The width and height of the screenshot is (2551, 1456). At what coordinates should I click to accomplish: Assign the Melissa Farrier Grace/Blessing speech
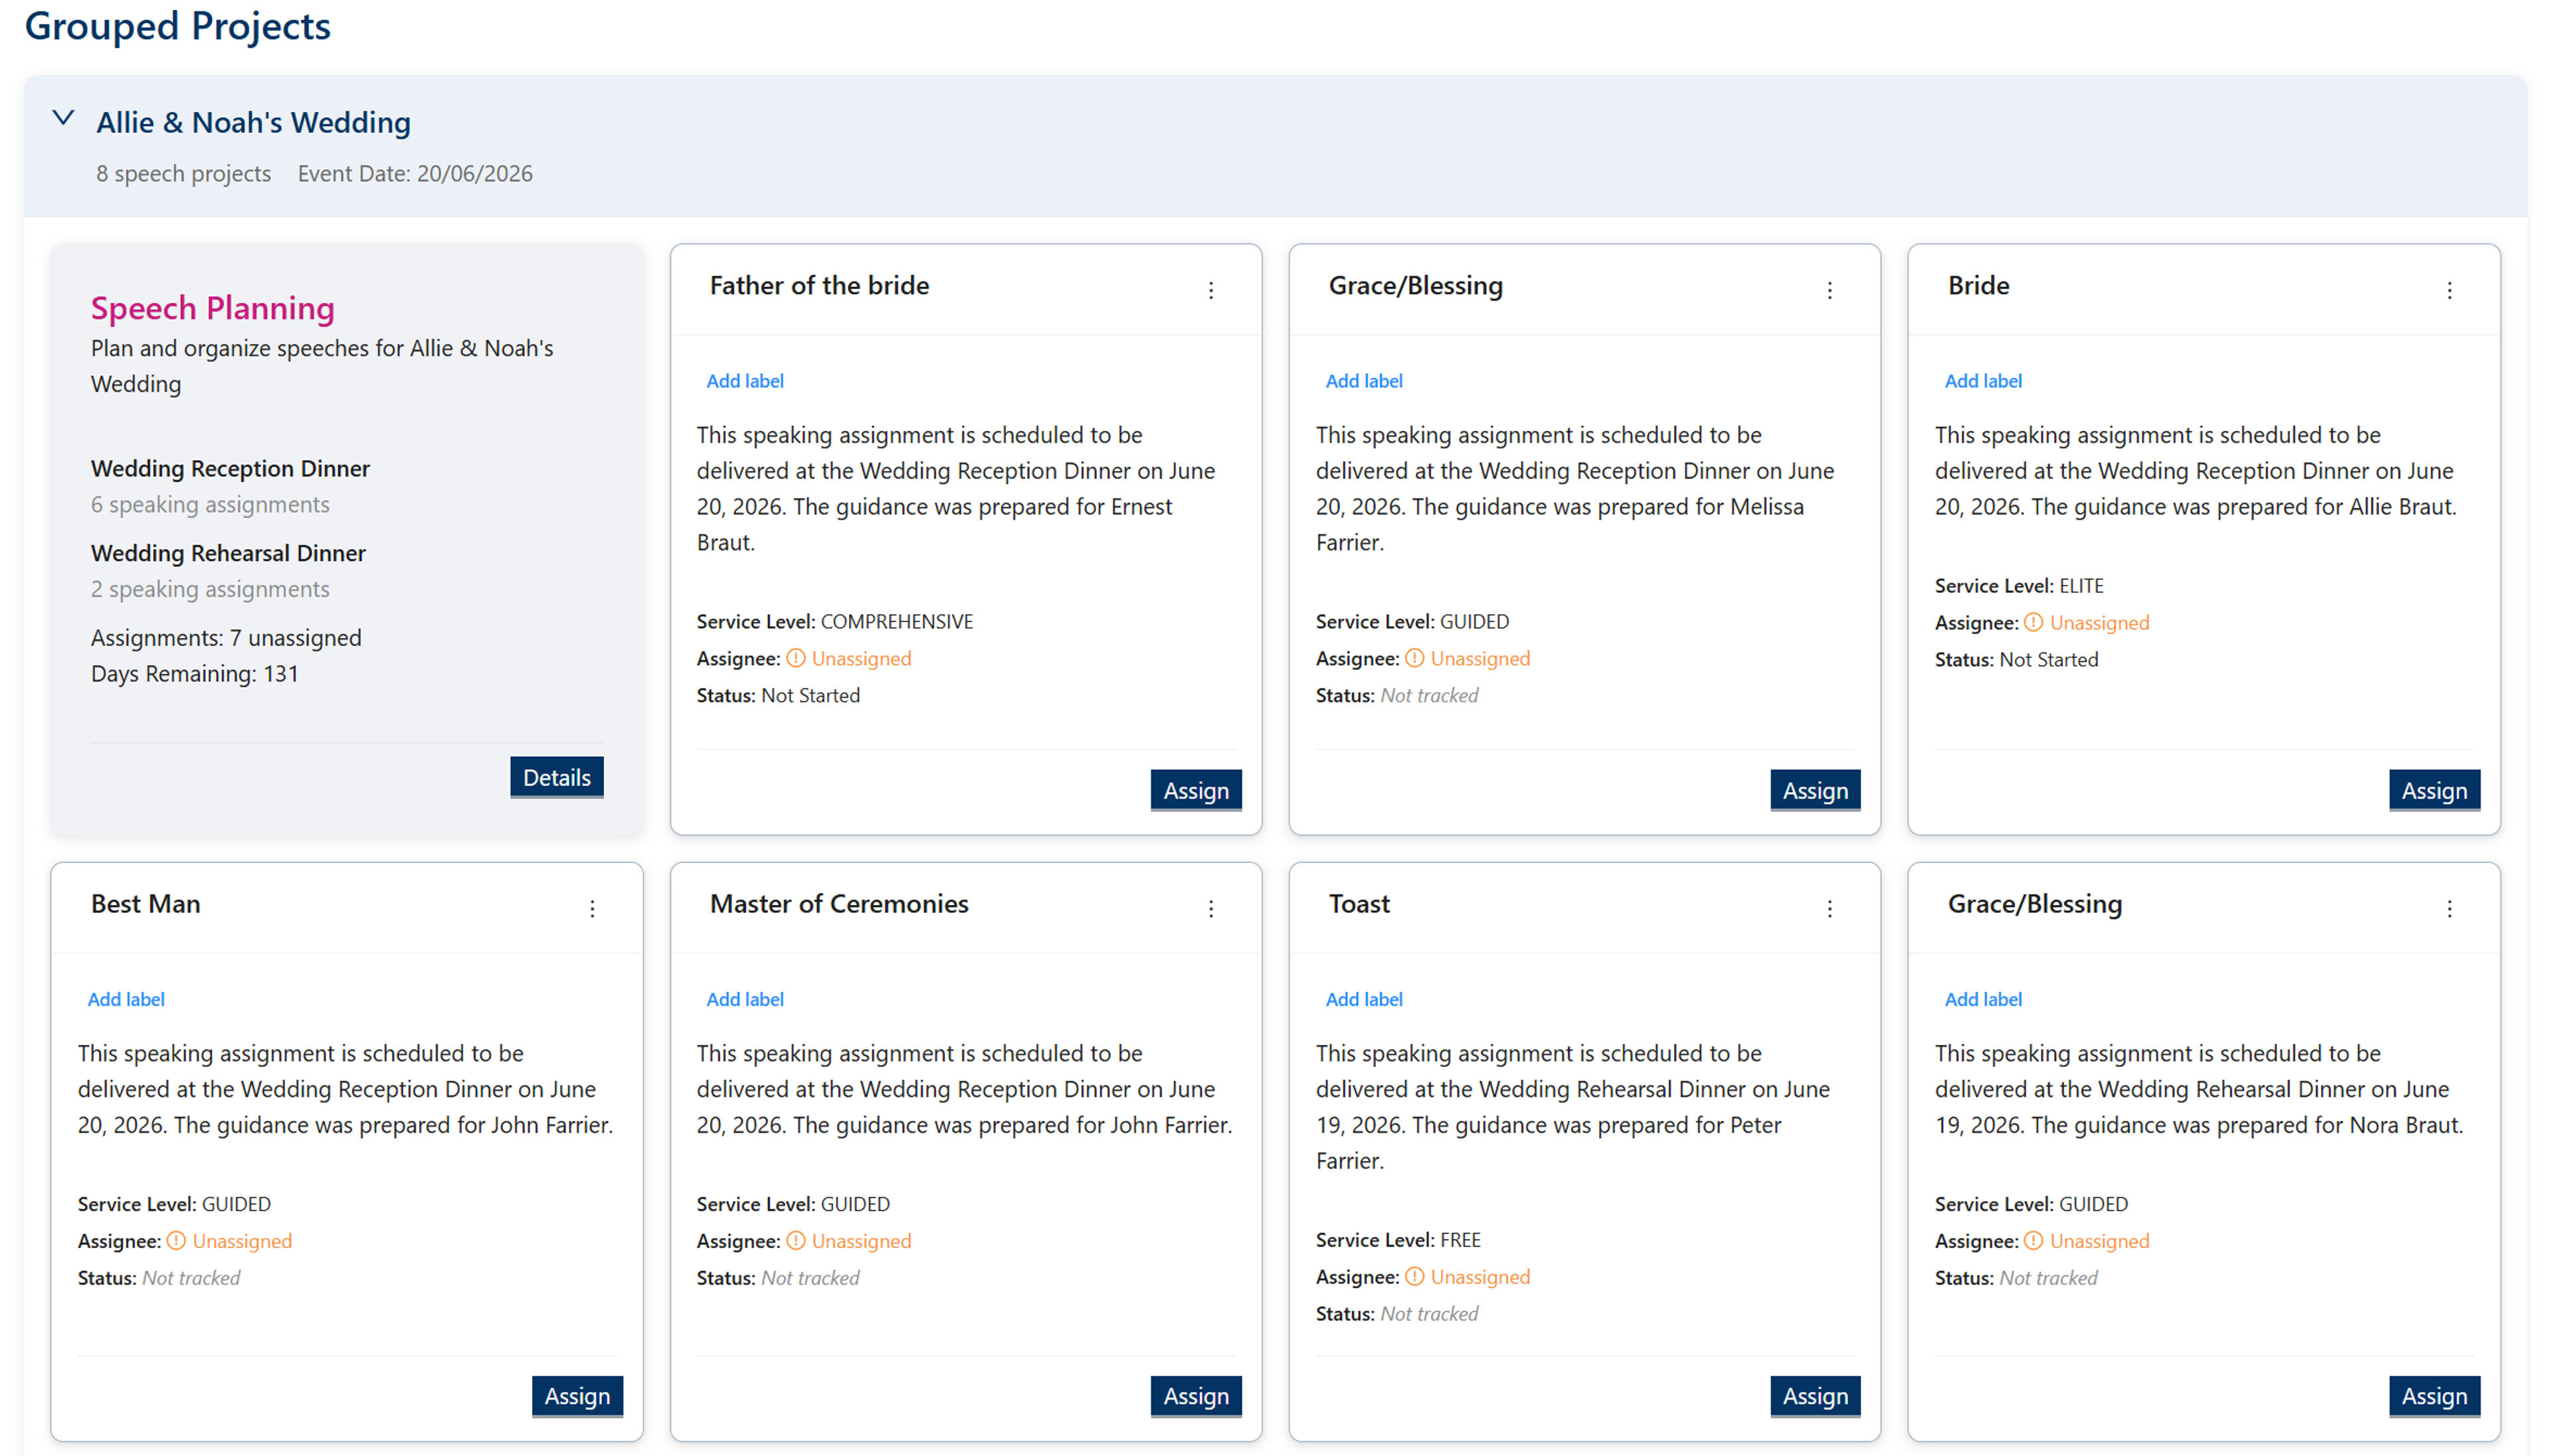coord(1815,790)
